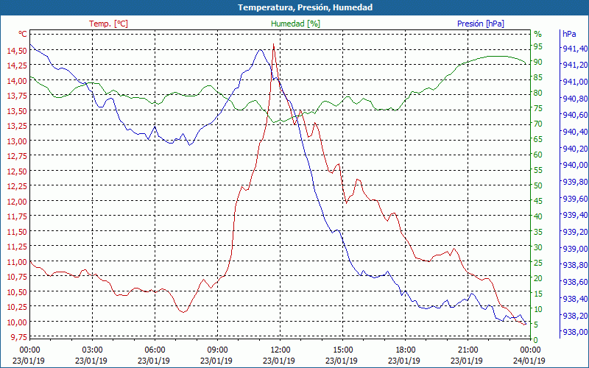Click the 13,75 temperature axis value
Screen dimensions: 589x368
pos(16,96)
